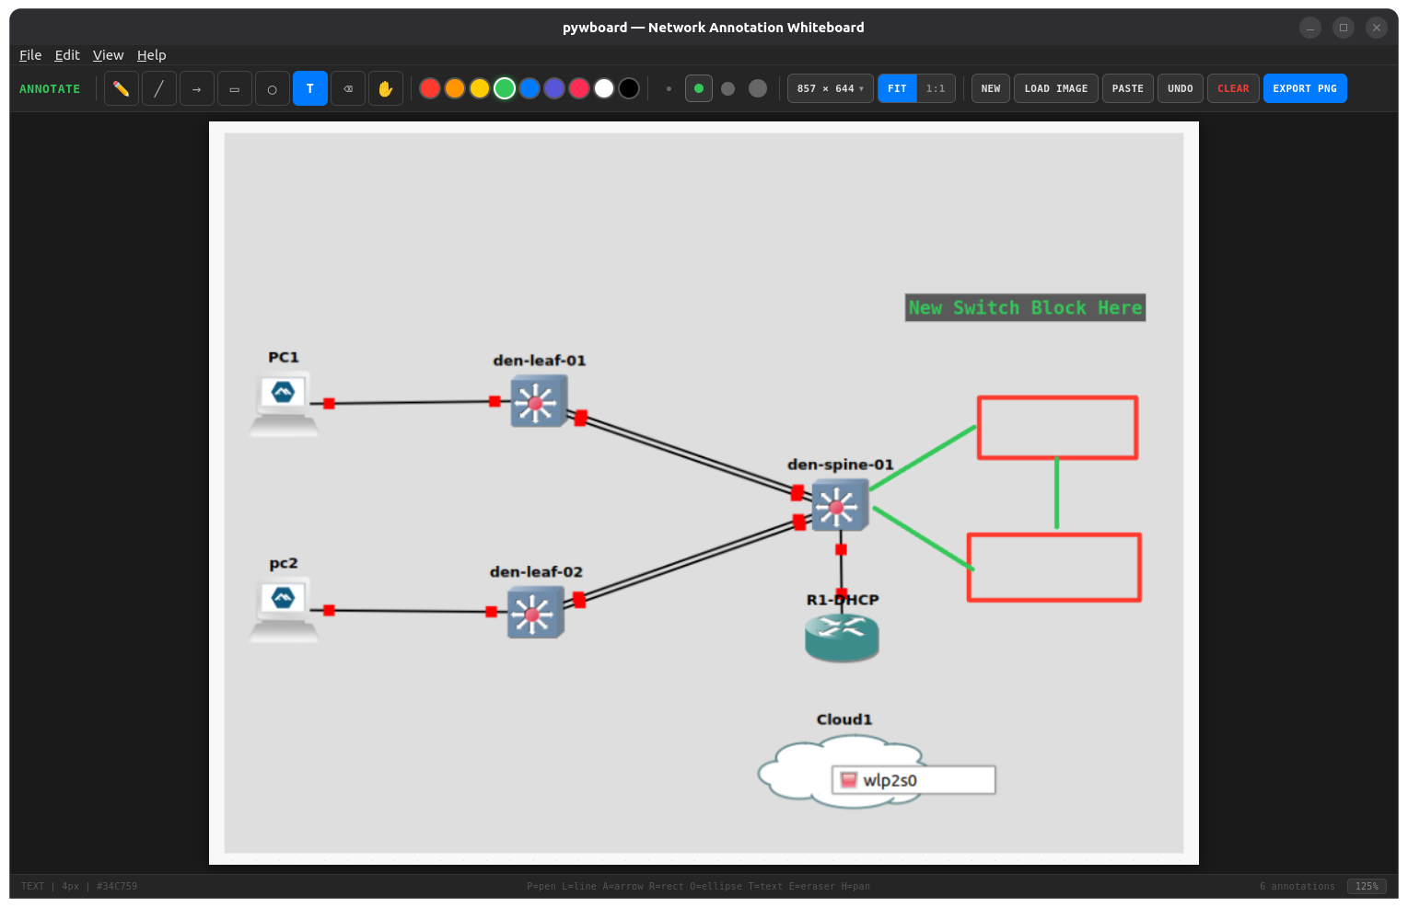The width and height of the screenshot is (1408, 908).
Task: Click CLEAR to remove all annotations
Action: coord(1233,88)
